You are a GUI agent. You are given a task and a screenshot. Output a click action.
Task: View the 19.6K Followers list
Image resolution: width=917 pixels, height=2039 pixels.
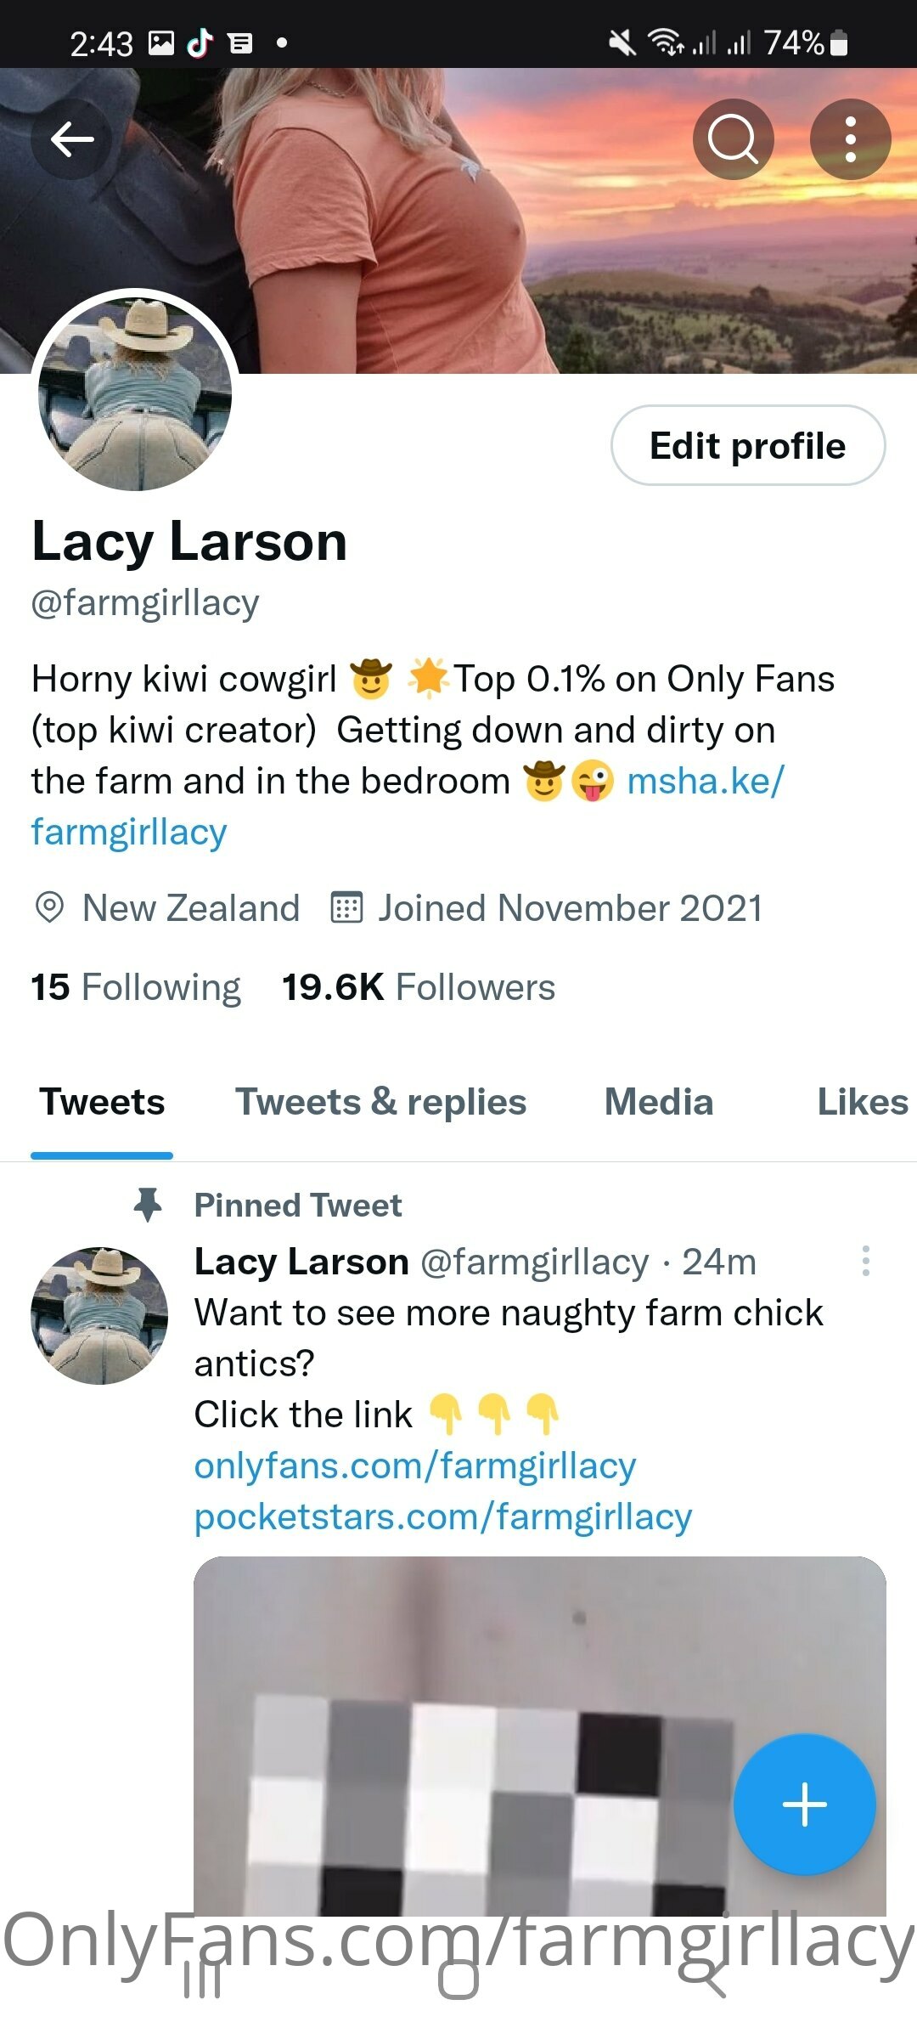tap(419, 987)
